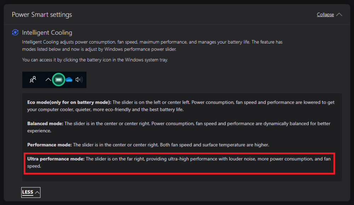Click the up chevron next to LESS
Viewport: 354px width, 205px height.
point(37,192)
